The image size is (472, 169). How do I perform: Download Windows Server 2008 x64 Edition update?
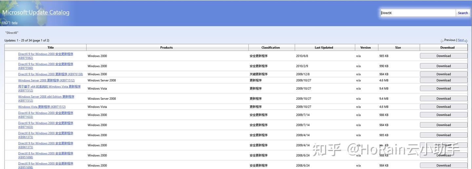click(443, 98)
